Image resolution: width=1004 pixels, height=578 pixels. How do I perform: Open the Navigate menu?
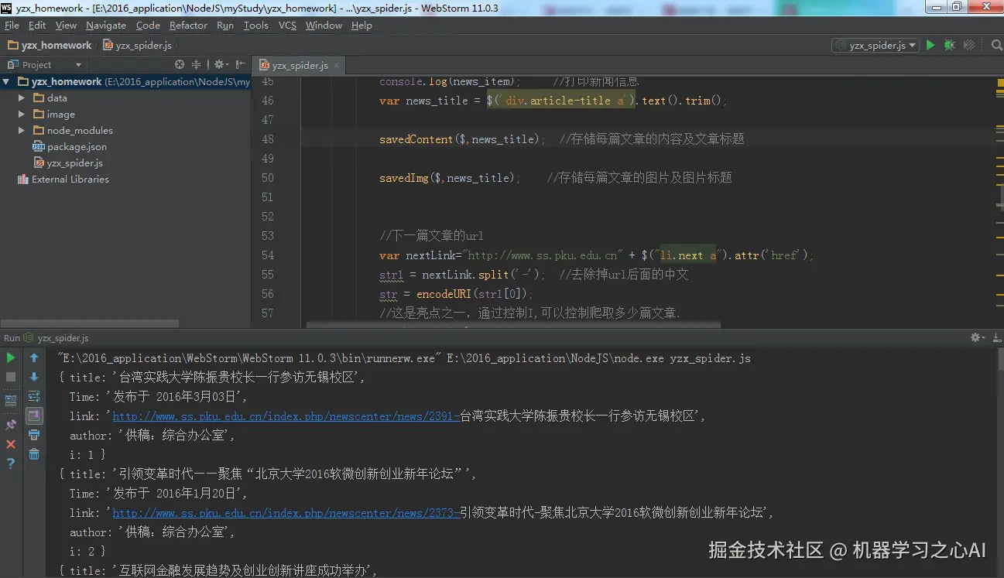click(106, 26)
